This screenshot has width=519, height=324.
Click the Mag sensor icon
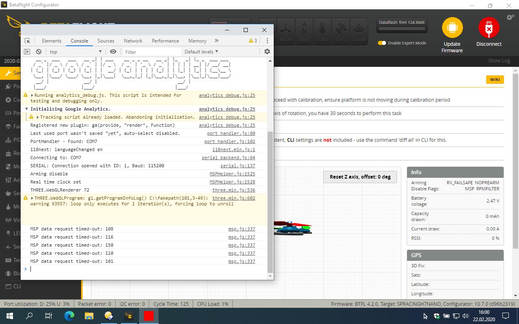coord(304,32)
